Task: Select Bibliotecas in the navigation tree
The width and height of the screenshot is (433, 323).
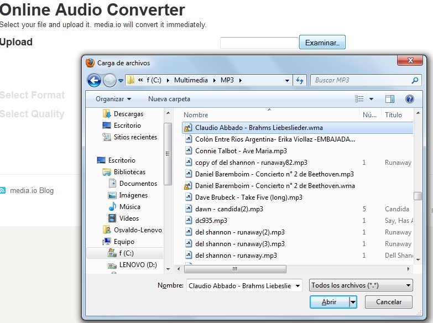Action: 129,172
